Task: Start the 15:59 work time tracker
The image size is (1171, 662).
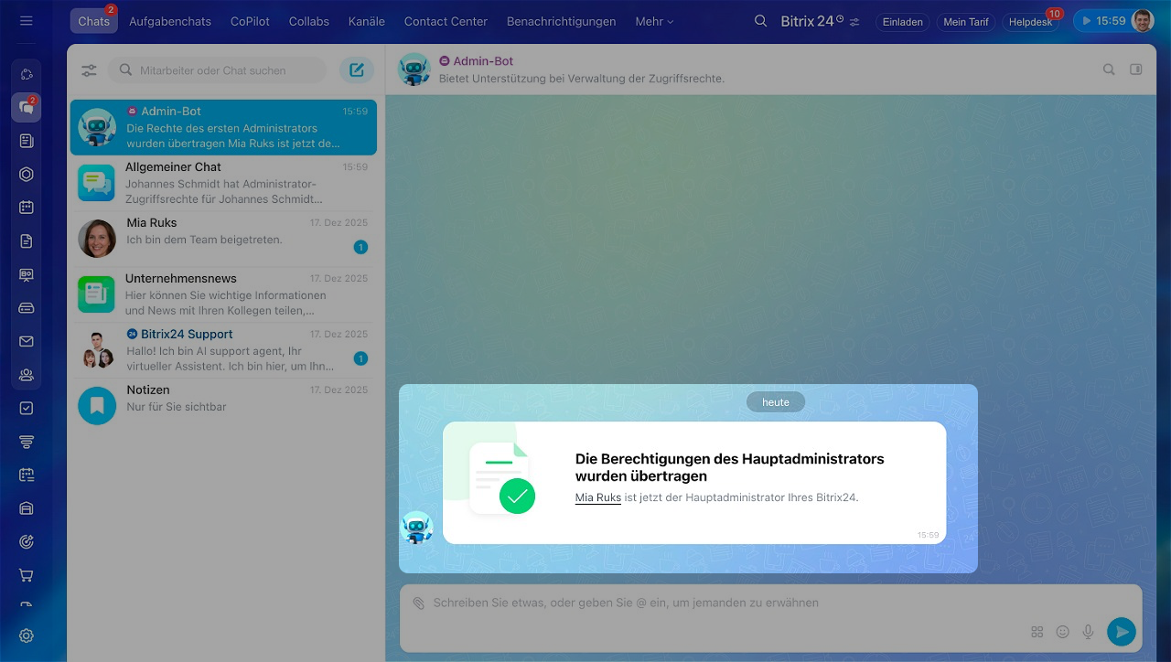Action: point(1103,21)
